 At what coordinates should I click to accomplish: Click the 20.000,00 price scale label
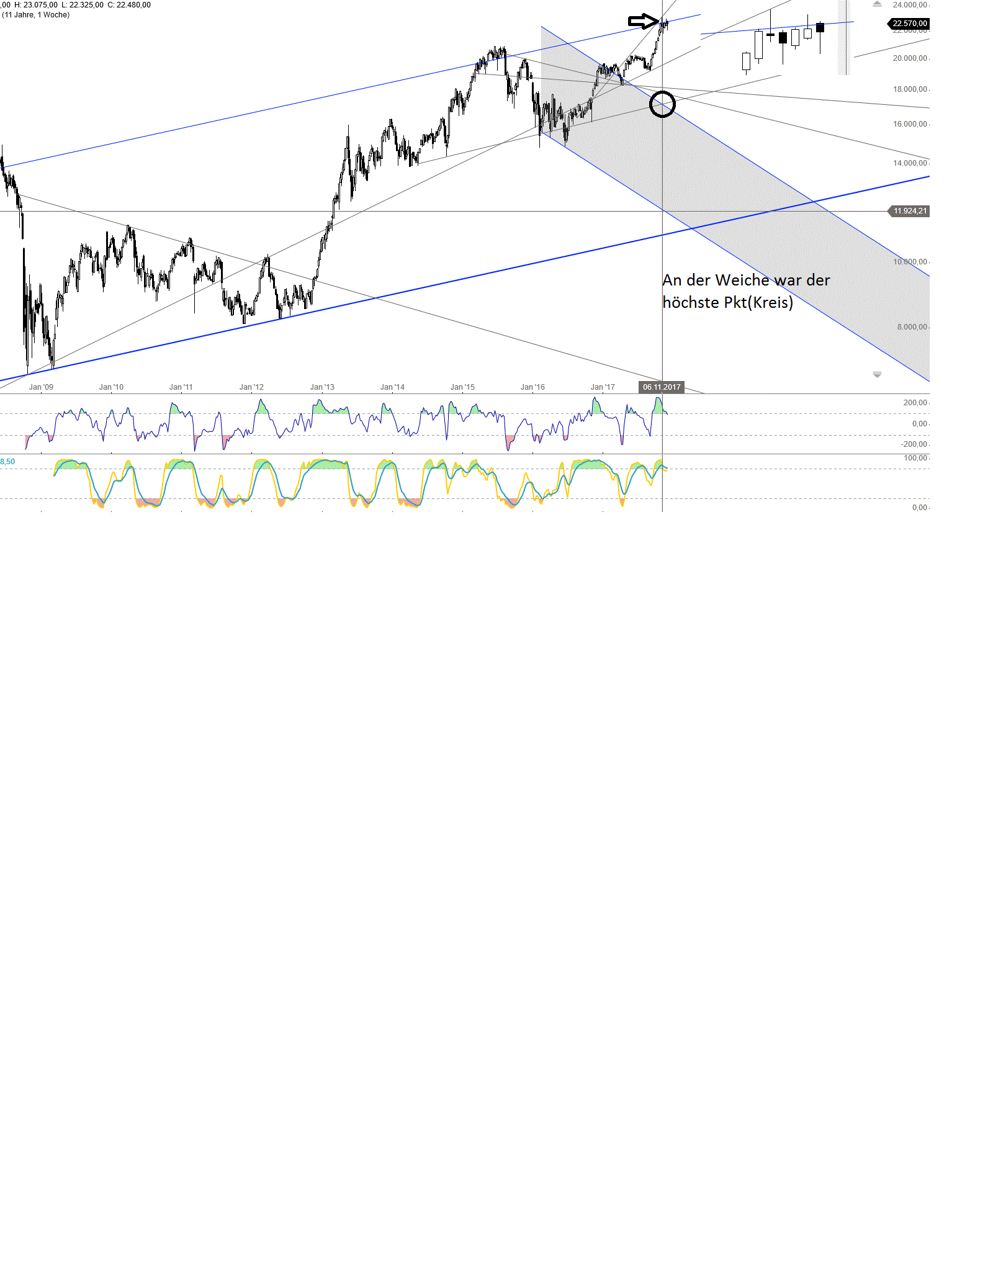coord(910,58)
